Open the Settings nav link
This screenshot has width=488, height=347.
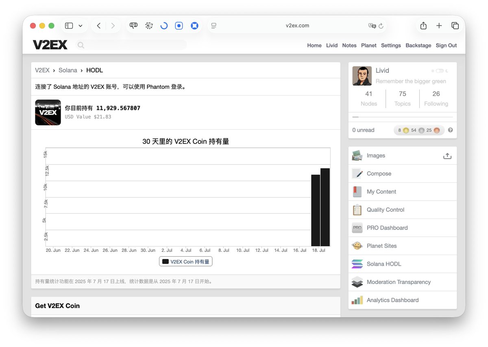point(391,46)
